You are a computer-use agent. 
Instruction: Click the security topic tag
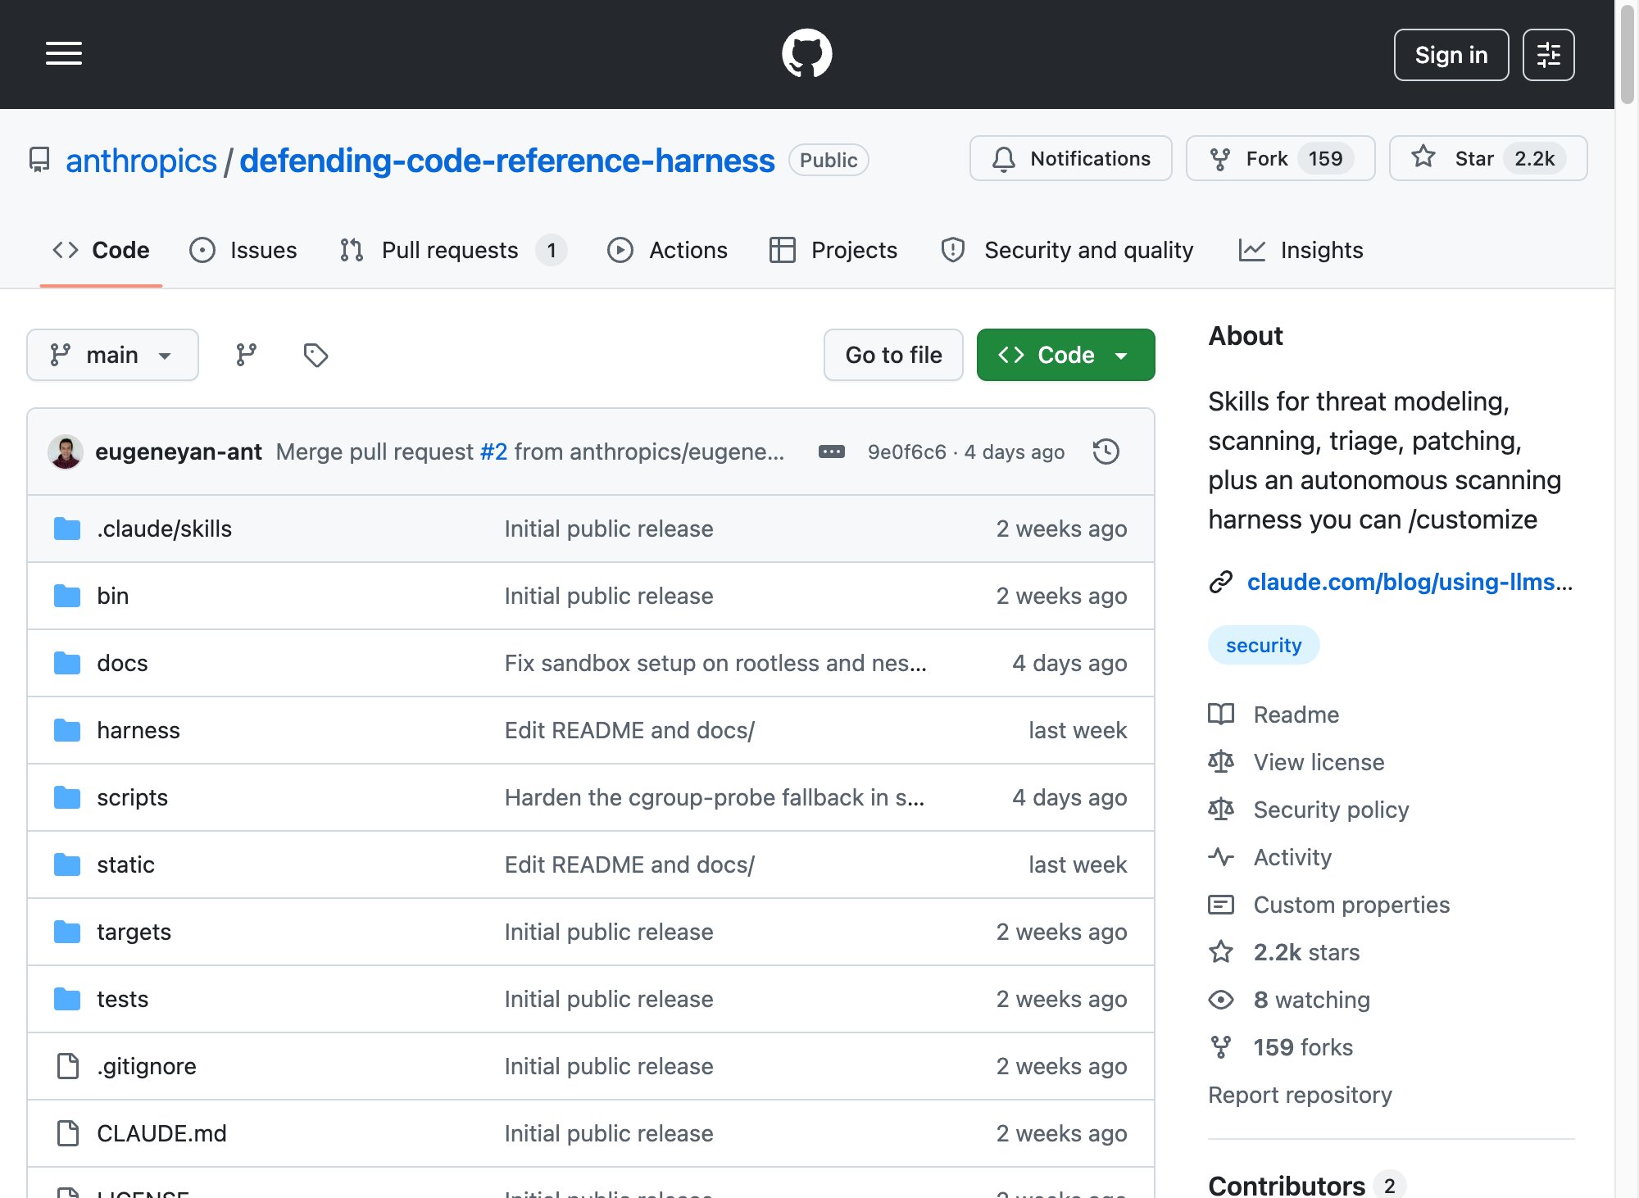(x=1264, y=645)
